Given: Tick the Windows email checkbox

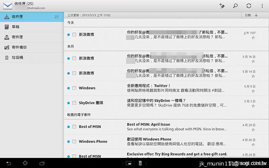Looking at the screenshot, I should tap(74, 88).
